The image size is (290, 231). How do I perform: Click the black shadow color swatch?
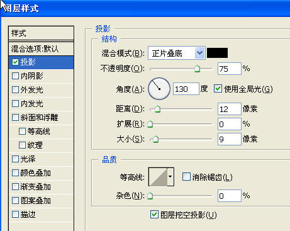point(217,53)
